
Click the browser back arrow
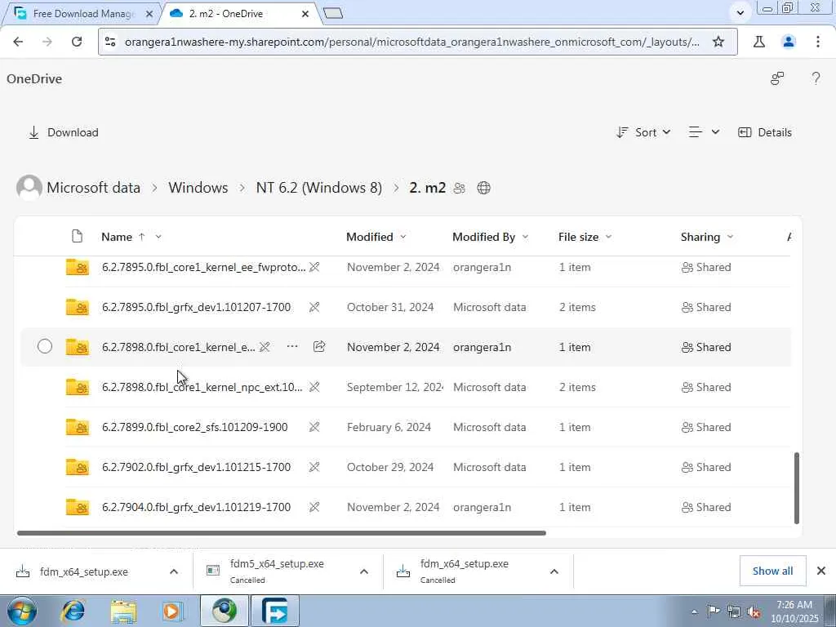click(x=18, y=42)
